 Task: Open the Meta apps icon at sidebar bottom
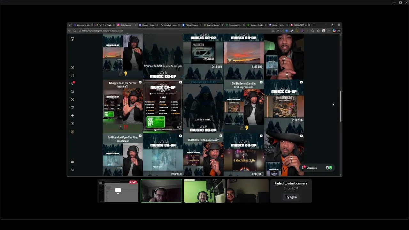pyautogui.click(x=72, y=169)
